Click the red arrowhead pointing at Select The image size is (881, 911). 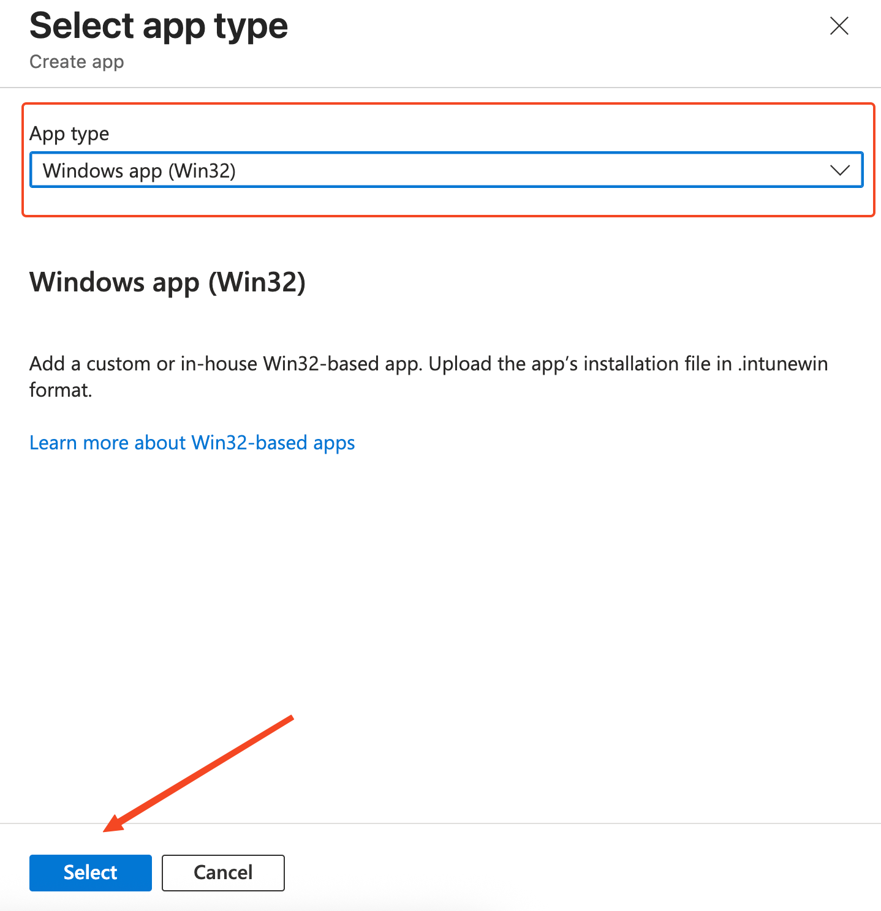pos(113,825)
